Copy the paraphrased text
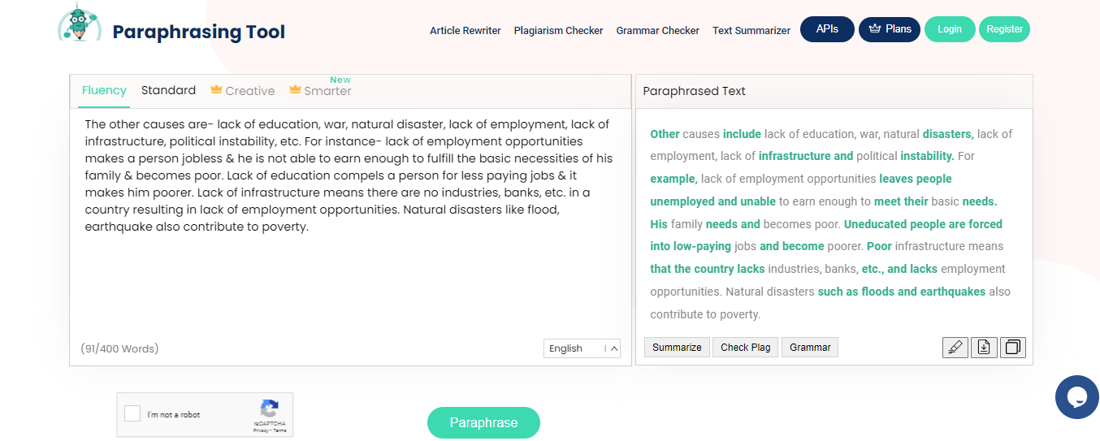 pos(1013,348)
